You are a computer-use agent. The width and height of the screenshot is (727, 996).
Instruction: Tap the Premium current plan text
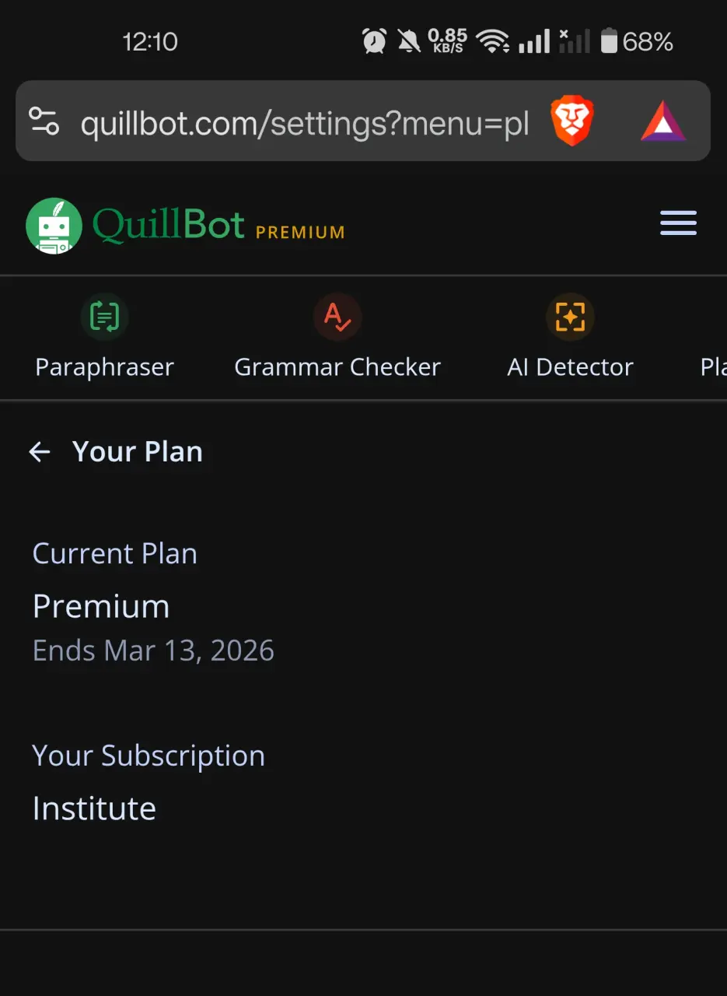[101, 606]
